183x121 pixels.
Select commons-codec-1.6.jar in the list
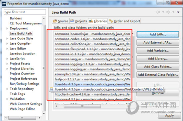(x=92, y=39)
